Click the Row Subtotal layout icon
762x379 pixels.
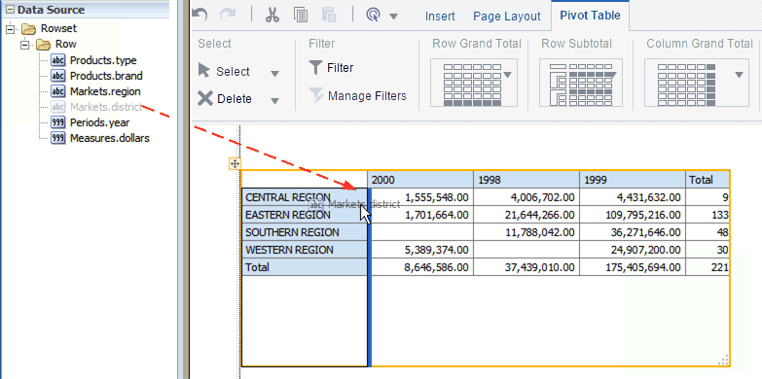581,83
